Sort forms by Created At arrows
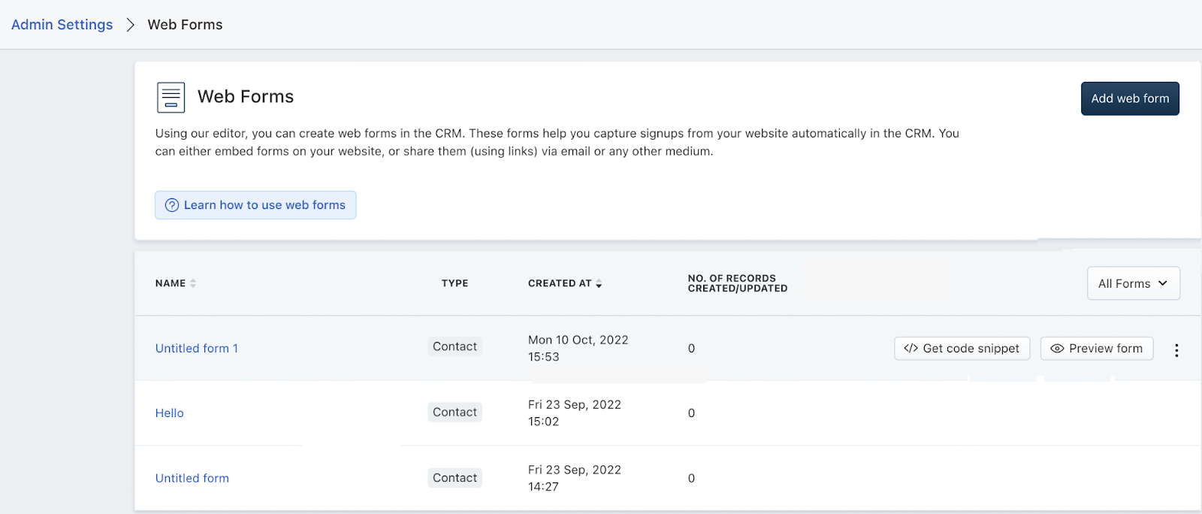 click(x=599, y=284)
